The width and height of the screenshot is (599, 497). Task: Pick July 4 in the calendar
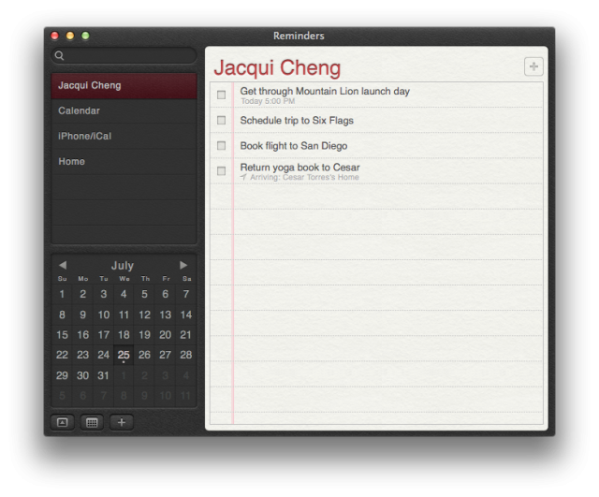[124, 294]
